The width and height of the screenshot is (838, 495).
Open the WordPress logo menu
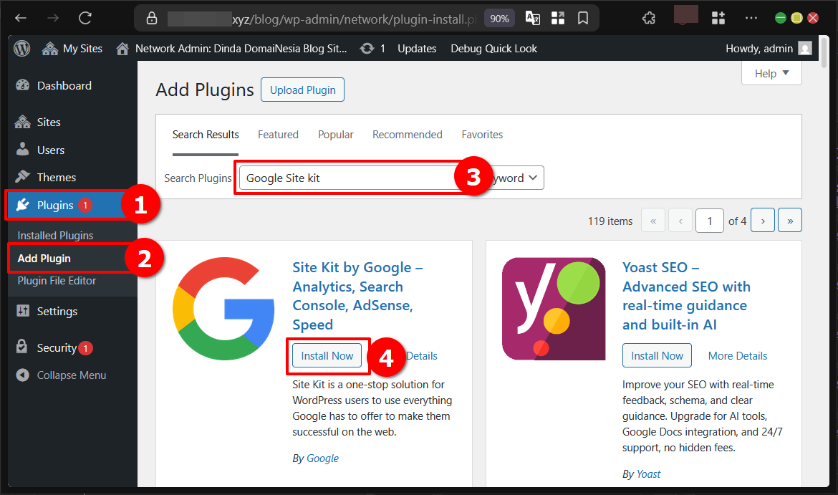tap(21, 48)
